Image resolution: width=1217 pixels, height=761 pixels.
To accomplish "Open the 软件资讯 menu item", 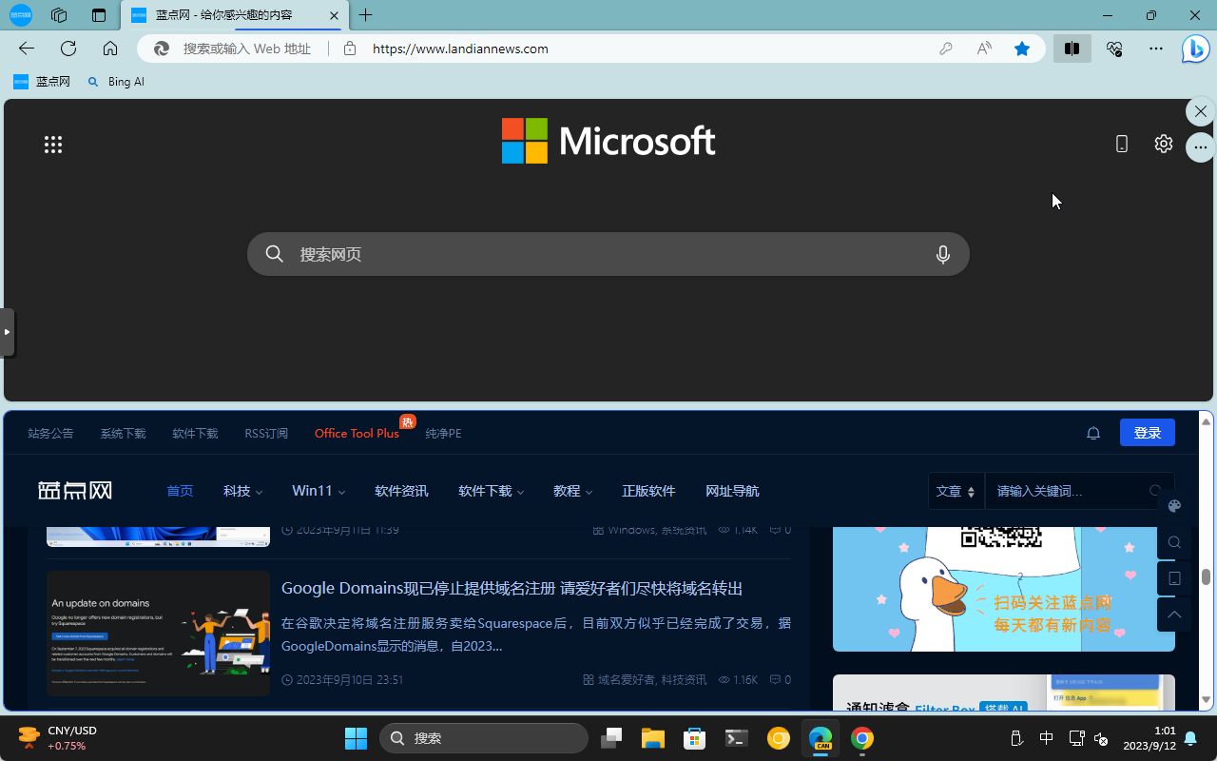I will (401, 491).
